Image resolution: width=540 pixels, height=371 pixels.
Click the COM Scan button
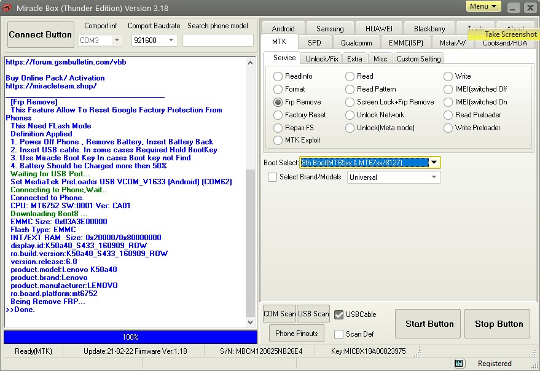coord(280,314)
